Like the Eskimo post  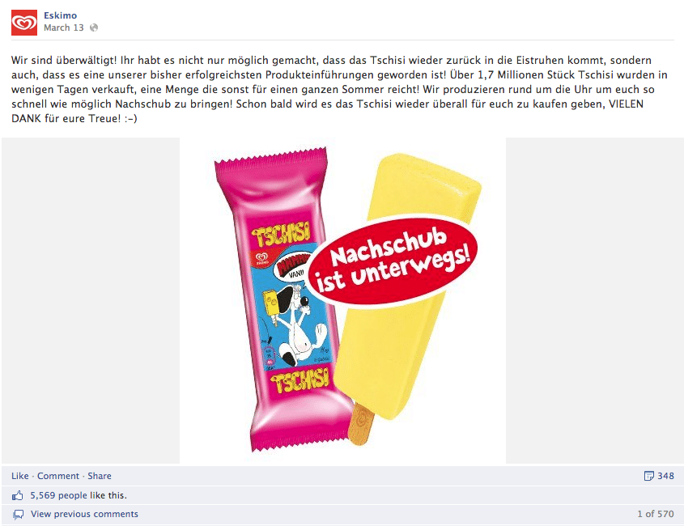coord(20,476)
